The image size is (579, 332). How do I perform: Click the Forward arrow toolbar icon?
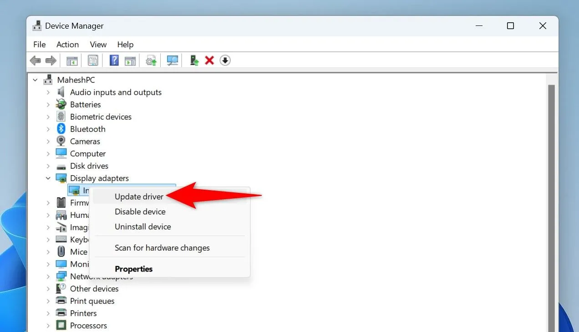coord(51,60)
